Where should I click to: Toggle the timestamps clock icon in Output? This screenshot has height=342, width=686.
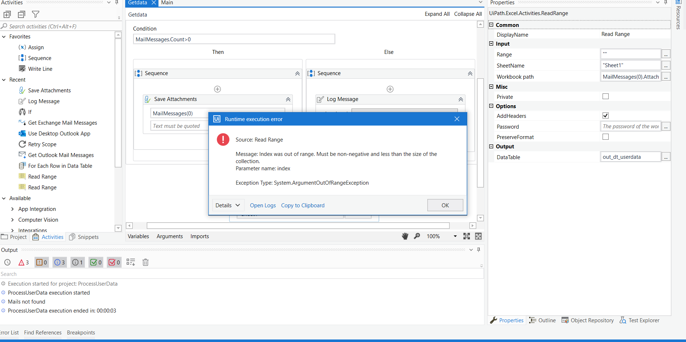[x=8, y=263]
